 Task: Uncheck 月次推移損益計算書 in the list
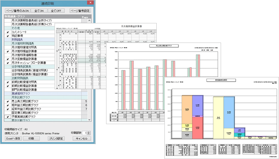click(x=8, y=51)
